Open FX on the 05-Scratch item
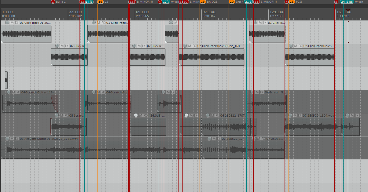Image resolution: width=368 pixels, height=192 pixels. coord(66,115)
